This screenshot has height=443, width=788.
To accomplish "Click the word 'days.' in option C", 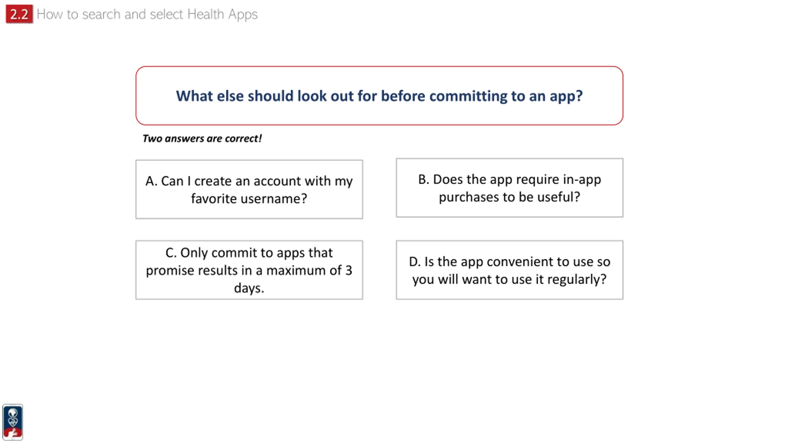I will click(249, 288).
